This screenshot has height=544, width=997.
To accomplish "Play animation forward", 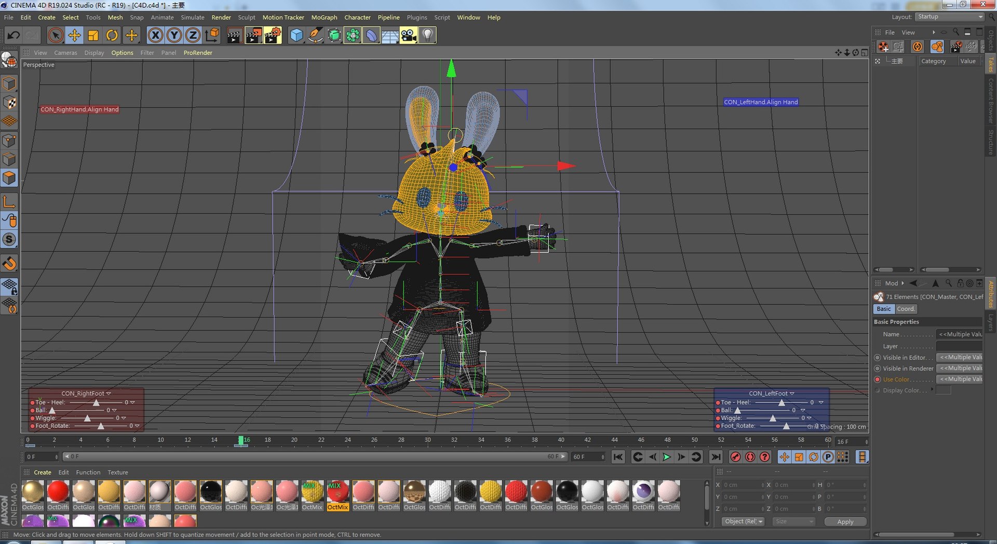I will coord(667,457).
